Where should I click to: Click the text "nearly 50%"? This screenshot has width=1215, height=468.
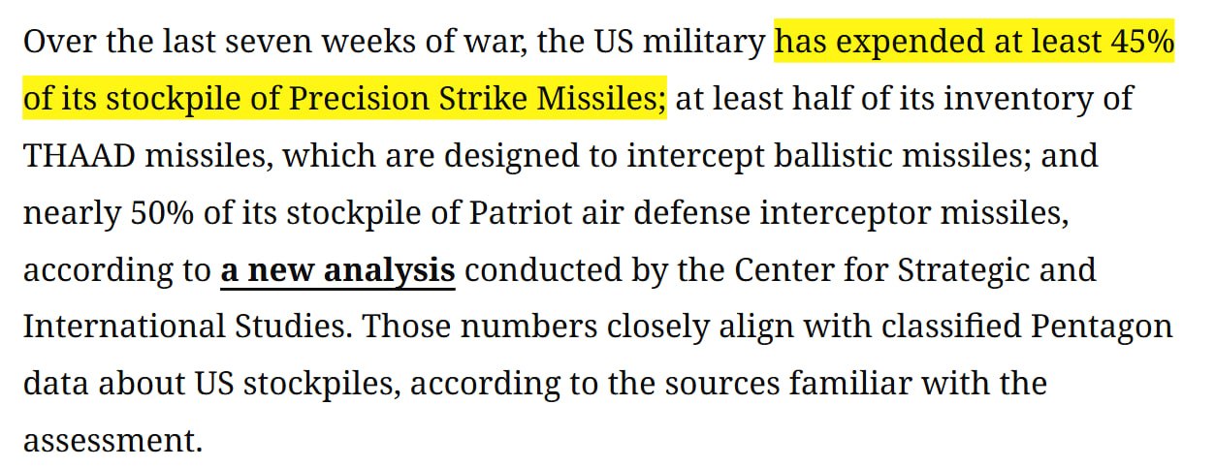107,213
